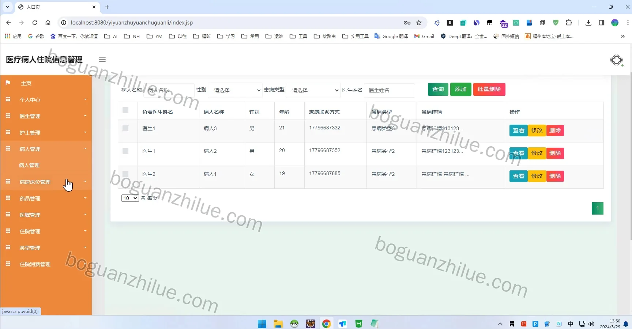Open Windows Start menu
Image resolution: width=632 pixels, height=329 pixels.
(x=262, y=324)
